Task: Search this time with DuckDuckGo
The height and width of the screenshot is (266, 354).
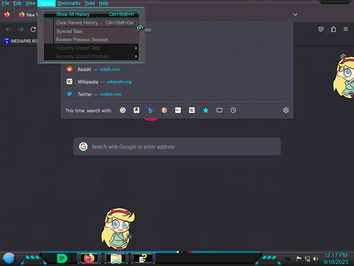Action: point(164,110)
